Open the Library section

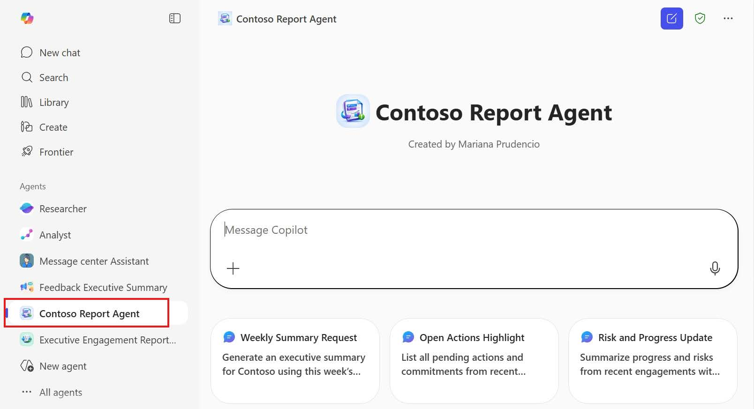pos(45,102)
